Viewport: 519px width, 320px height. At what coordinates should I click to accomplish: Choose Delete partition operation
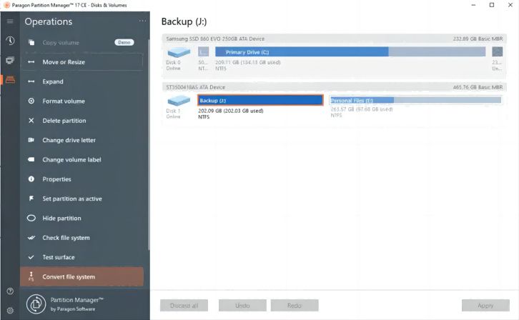tap(83, 120)
